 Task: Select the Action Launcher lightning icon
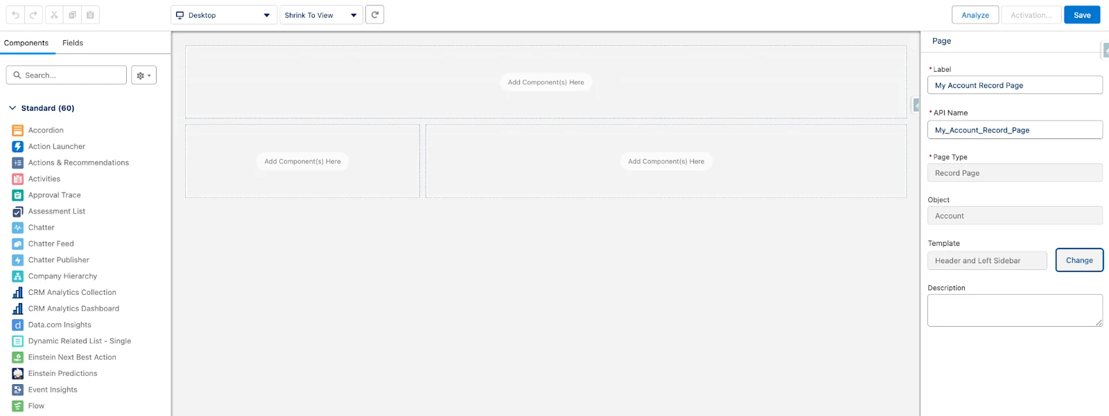pos(18,147)
